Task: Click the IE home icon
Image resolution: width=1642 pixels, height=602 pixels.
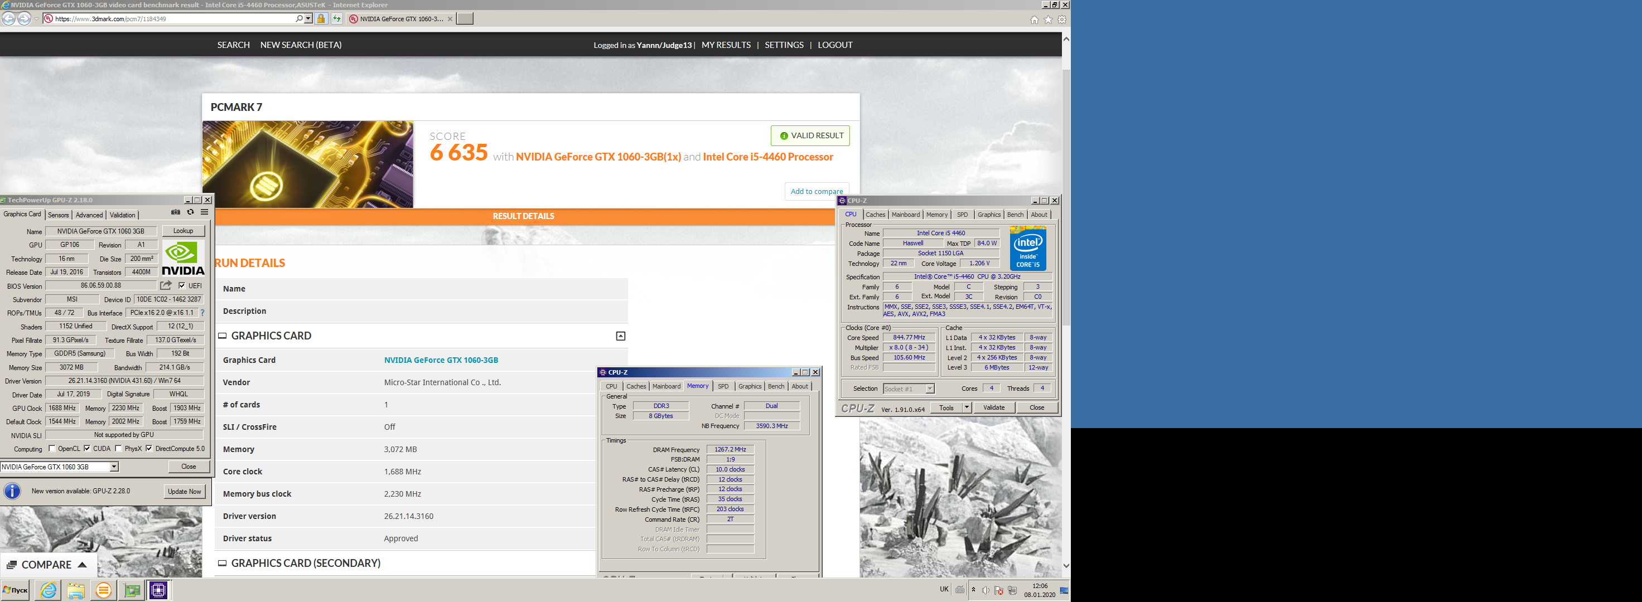Action: click(1035, 20)
